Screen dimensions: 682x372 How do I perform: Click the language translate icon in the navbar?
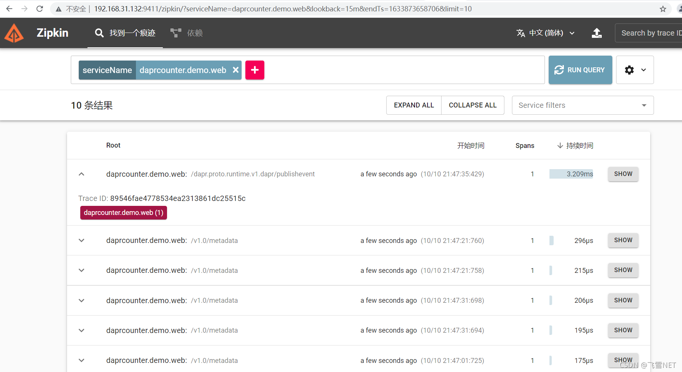pos(521,33)
